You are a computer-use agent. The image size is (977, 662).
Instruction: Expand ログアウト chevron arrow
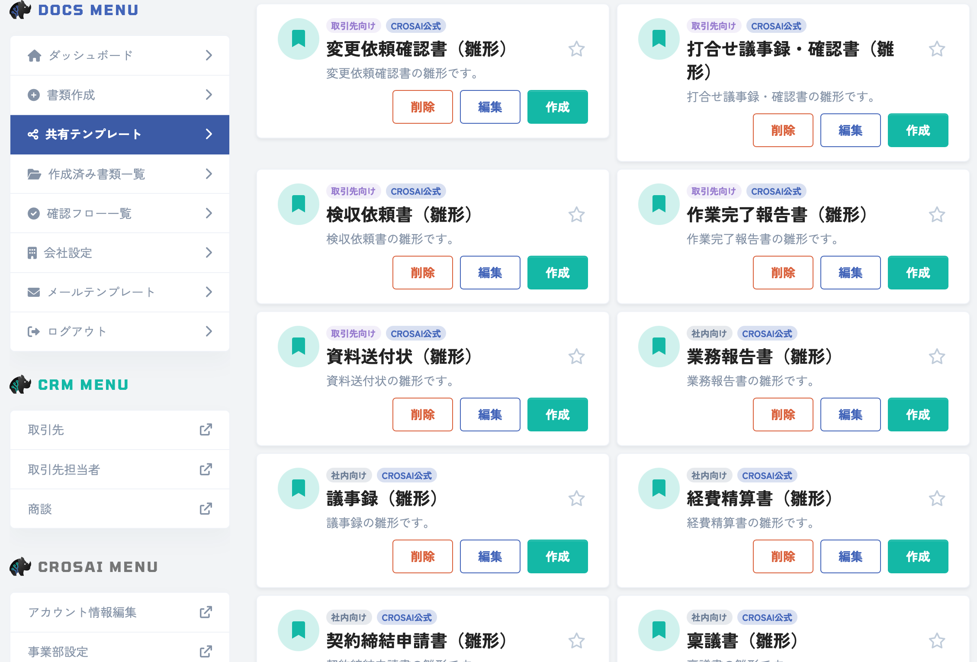click(x=209, y=331)
